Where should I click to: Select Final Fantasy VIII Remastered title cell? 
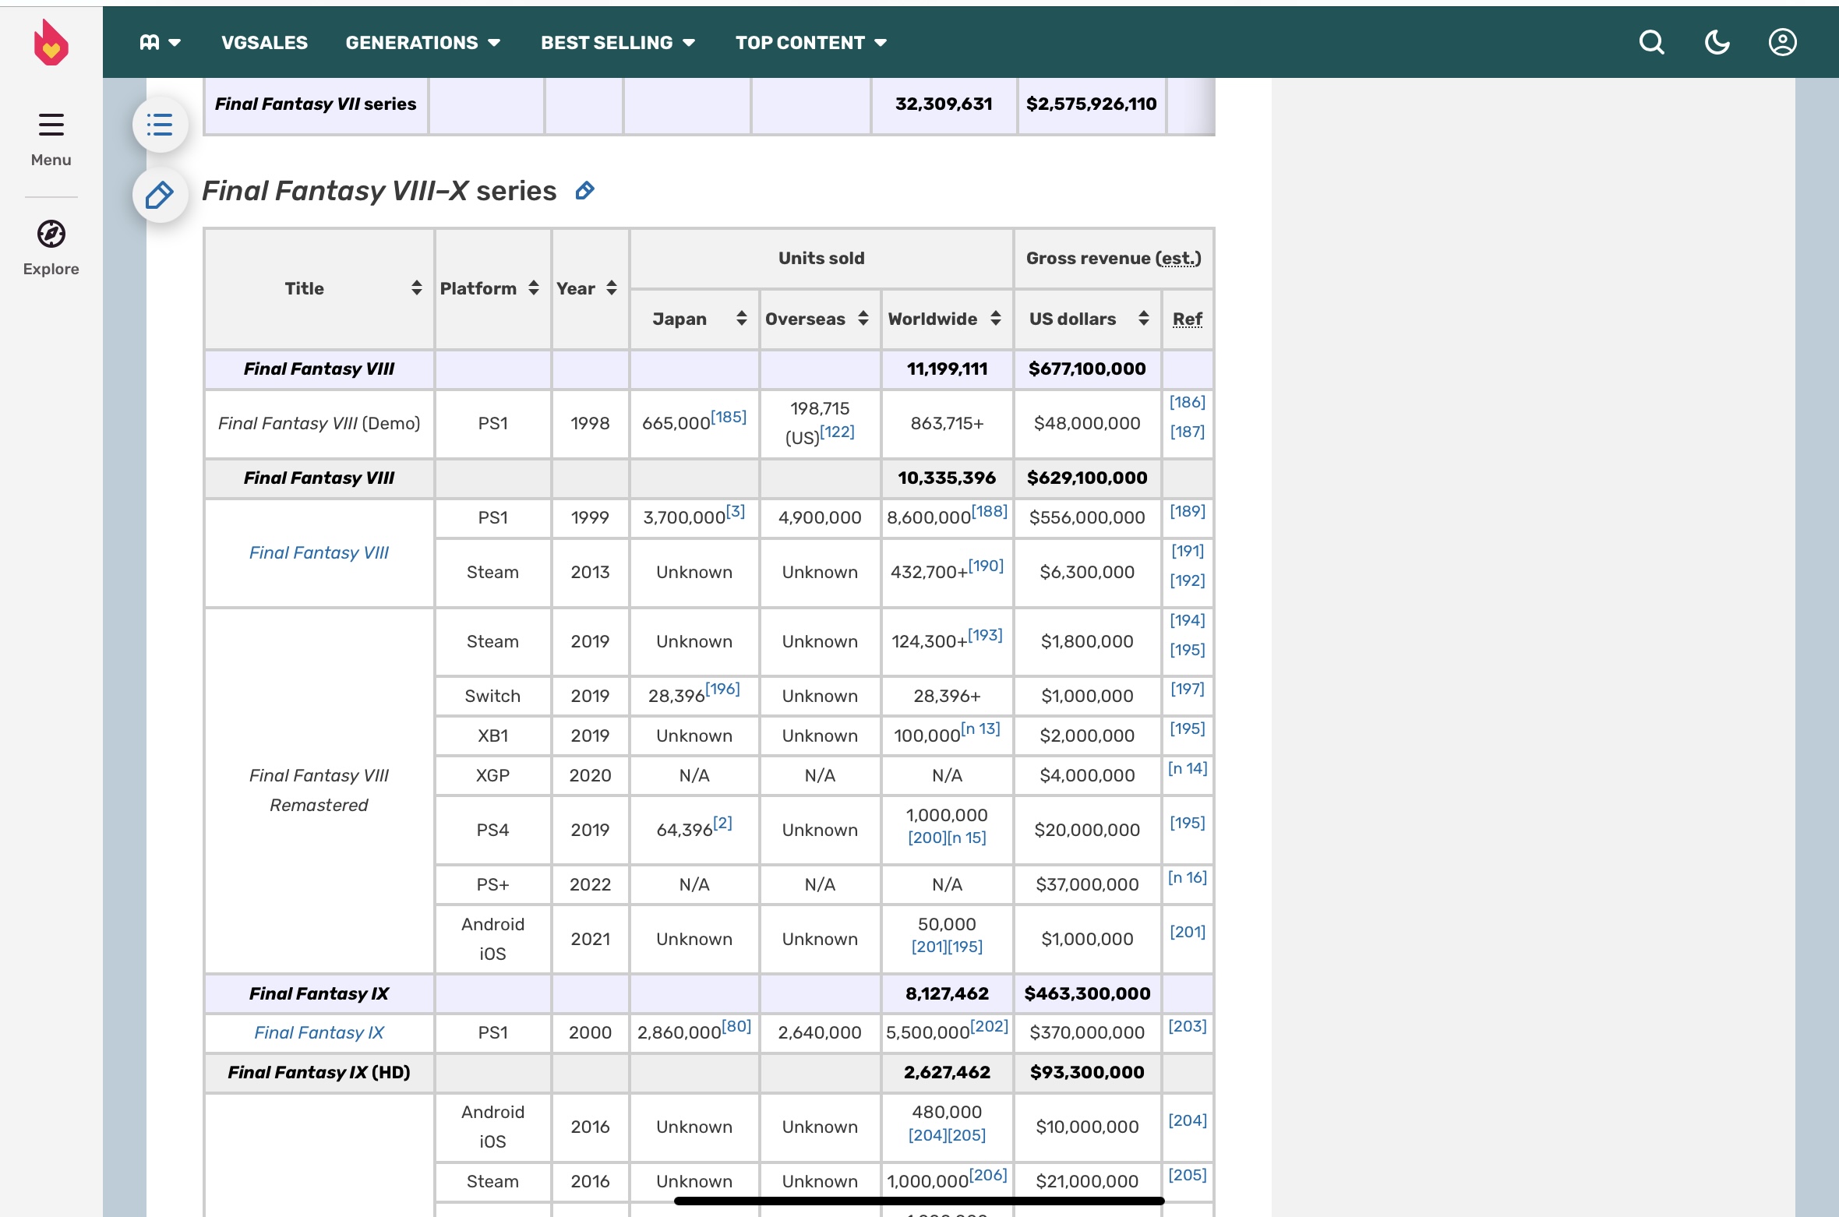319,790
